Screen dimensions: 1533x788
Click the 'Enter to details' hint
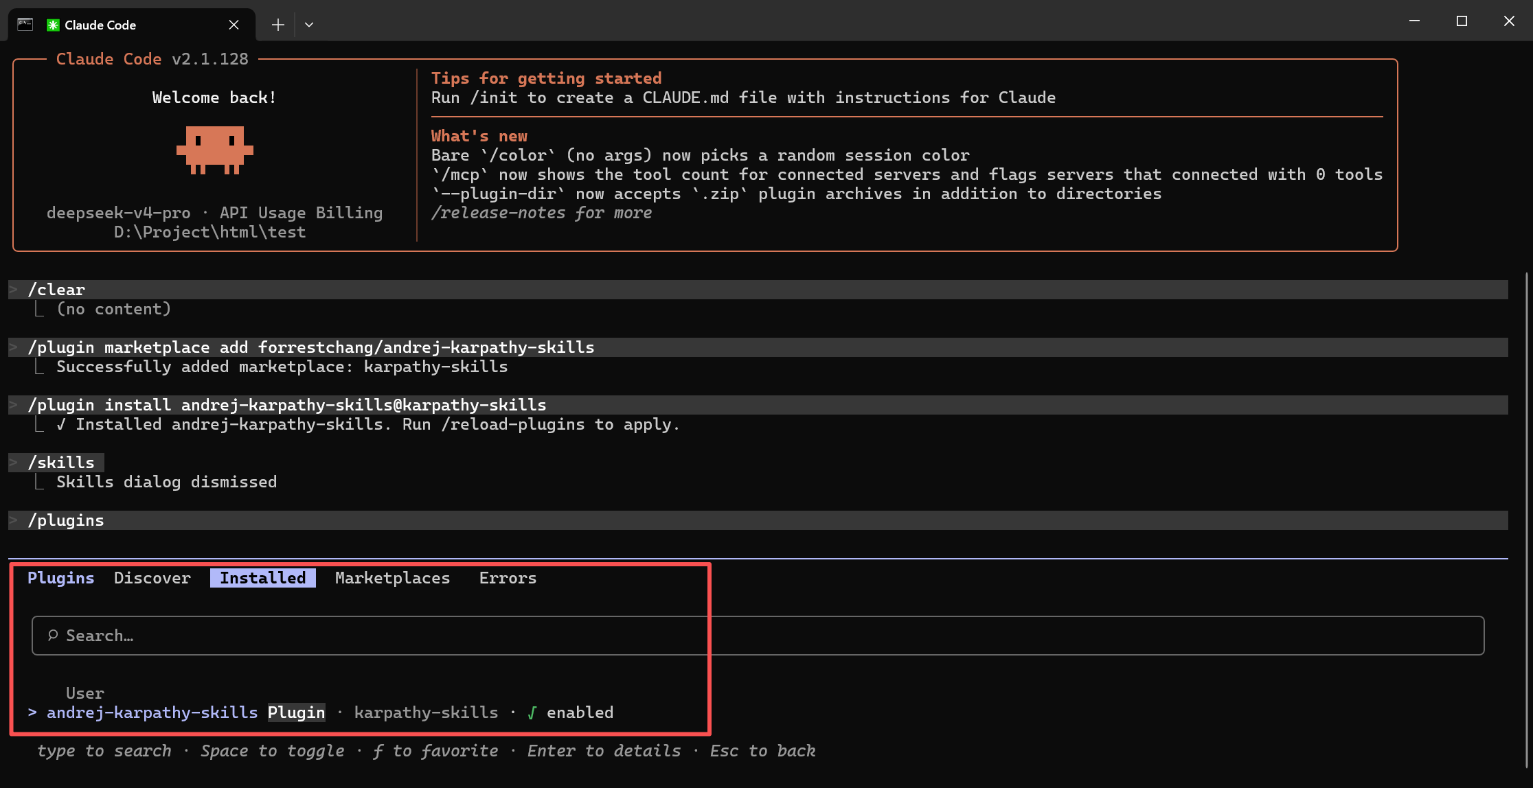coord(604,751)
